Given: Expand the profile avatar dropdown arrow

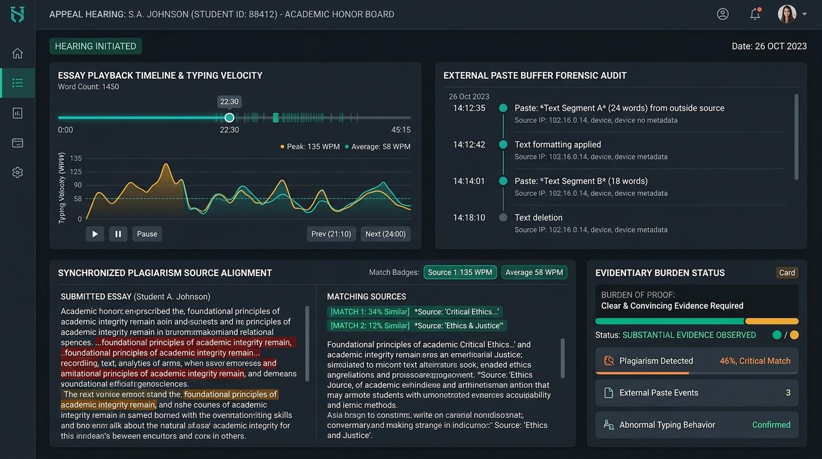Looking at the screenshot, I should 804,14.
